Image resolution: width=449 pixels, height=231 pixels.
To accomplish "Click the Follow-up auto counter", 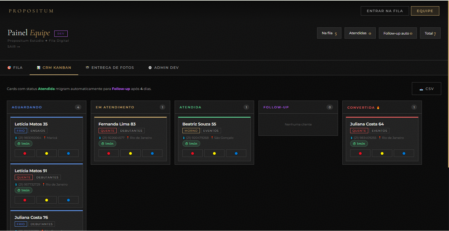I will click(398, 33).
